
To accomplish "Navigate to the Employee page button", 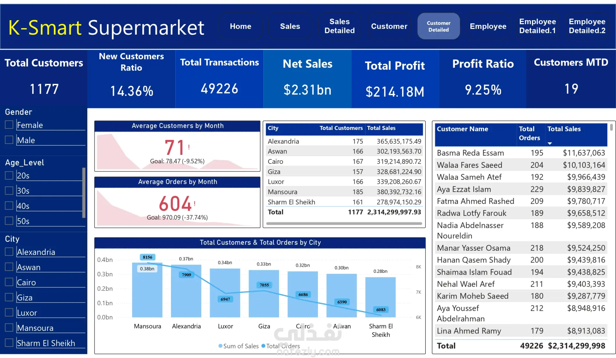I will (488, 26).
